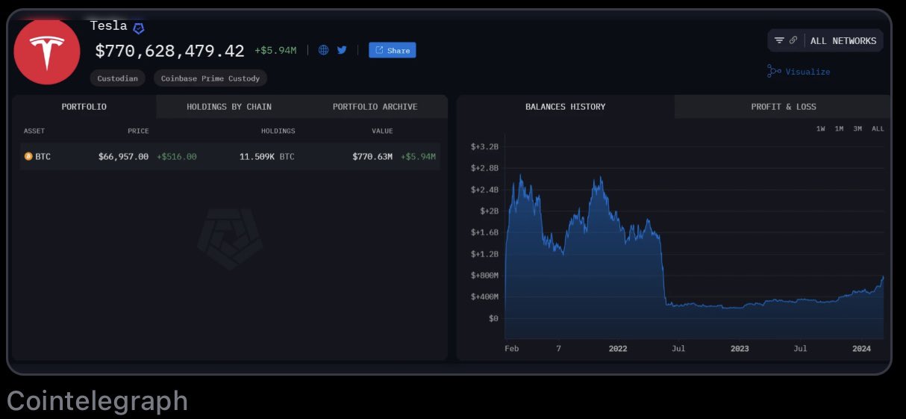
Task: Click the Bitcoin coin icon in the asset row
Action: click(28, 157)
